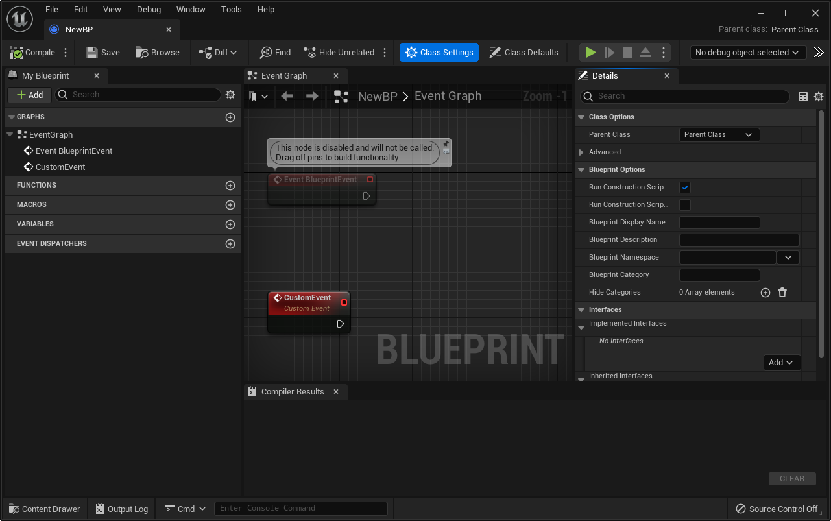Click the Advance single frame button
The image size is (831, 521).
click(x=609, y=53)
